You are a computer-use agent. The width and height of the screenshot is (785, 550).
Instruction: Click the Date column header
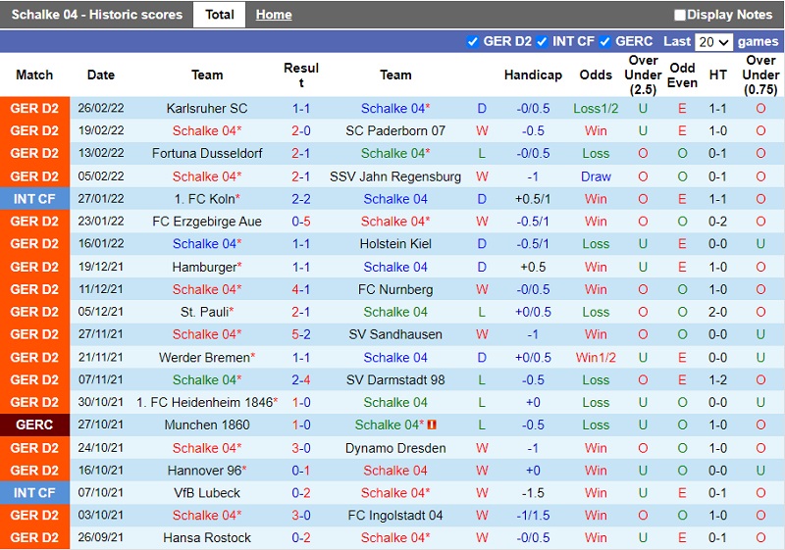[101, 75]
